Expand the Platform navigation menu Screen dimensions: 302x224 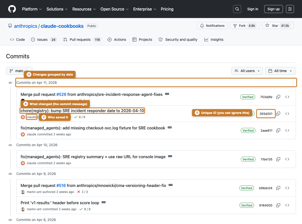(x=32, y=9)
